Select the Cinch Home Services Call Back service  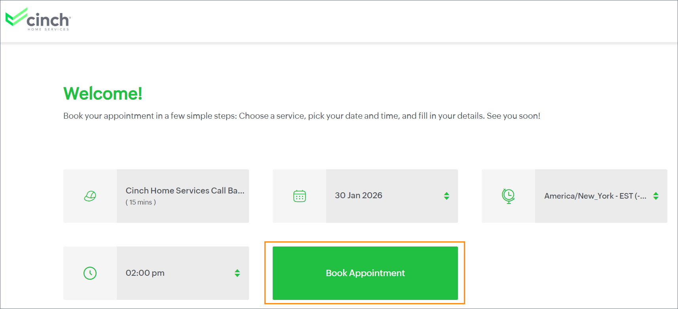[x=185, y=191]
